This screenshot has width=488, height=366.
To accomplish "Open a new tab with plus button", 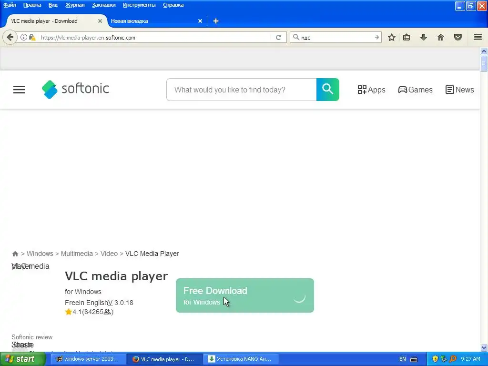I will 216,21.
